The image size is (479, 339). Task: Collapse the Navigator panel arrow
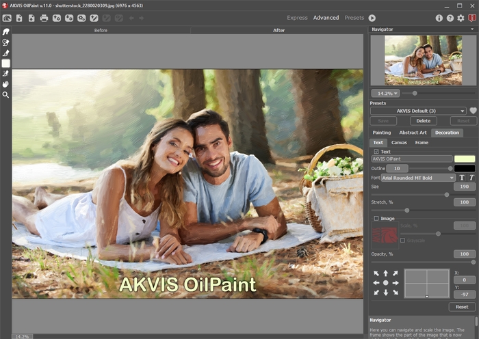472,29
